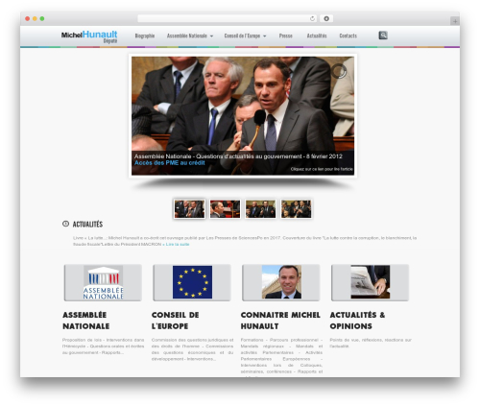Click the 'Assemblée Nationale - Questions d'actualités' caption
480x406 pixels.
238,156
